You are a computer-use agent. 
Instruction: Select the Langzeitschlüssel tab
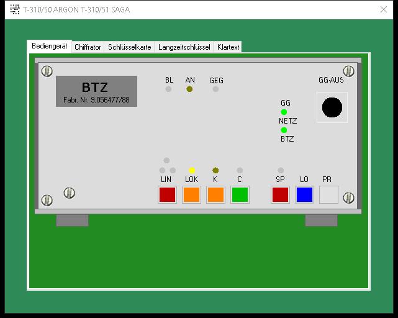(x=184, y=47)
